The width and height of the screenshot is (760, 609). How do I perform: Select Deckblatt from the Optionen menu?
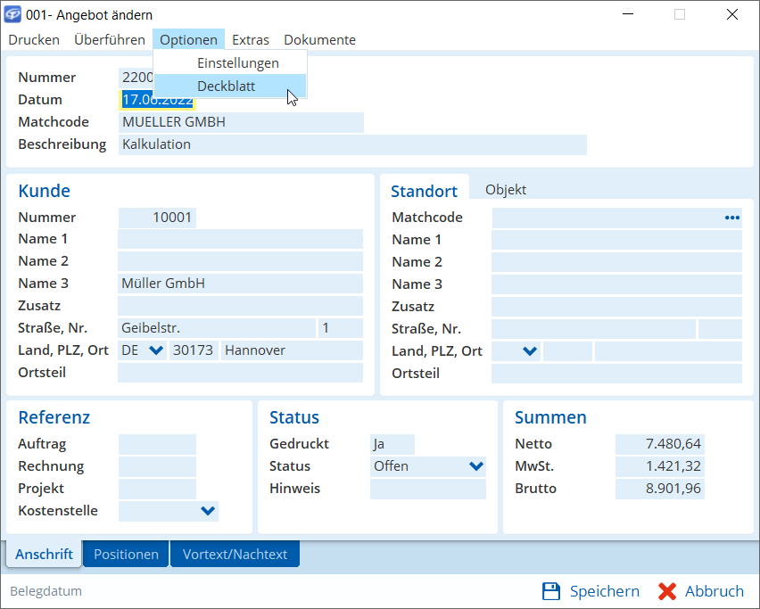click(x=227, y=86)
